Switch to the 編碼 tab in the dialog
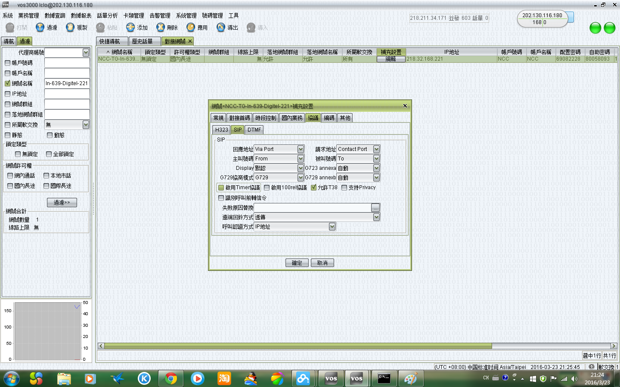The width and height of the screenshot is (620, 387). click(329, 118)
